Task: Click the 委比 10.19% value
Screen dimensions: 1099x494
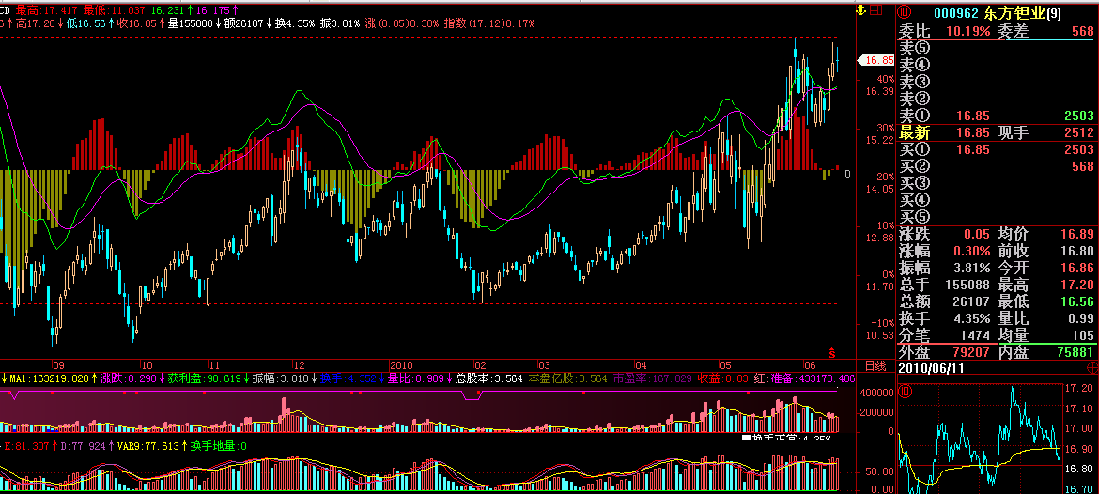Action: point(967,31)
